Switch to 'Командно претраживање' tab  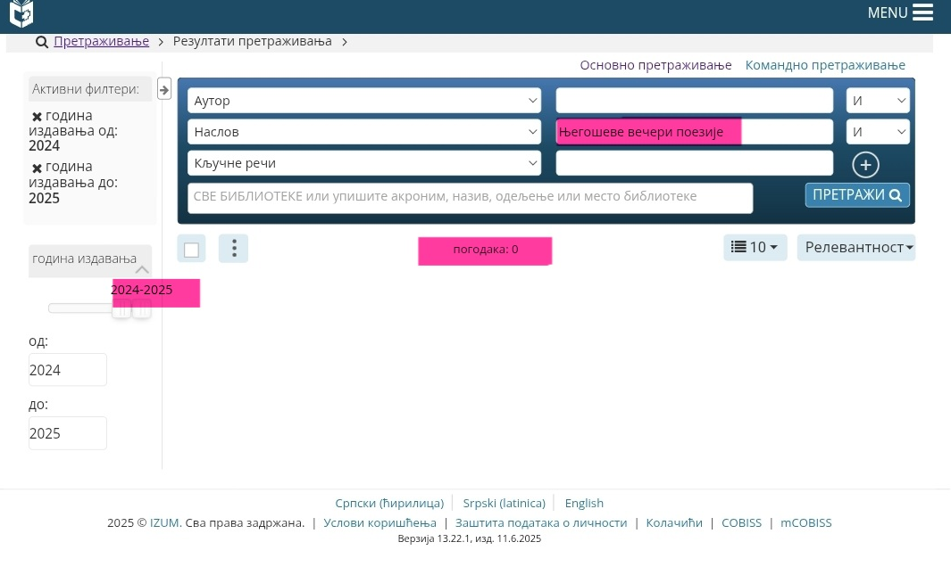[825, 65]
